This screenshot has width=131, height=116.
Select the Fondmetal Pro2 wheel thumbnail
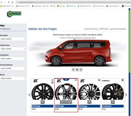[113, 92]
